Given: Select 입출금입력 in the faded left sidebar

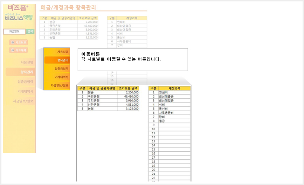Looking at the screenshot, I should (26, 81).
